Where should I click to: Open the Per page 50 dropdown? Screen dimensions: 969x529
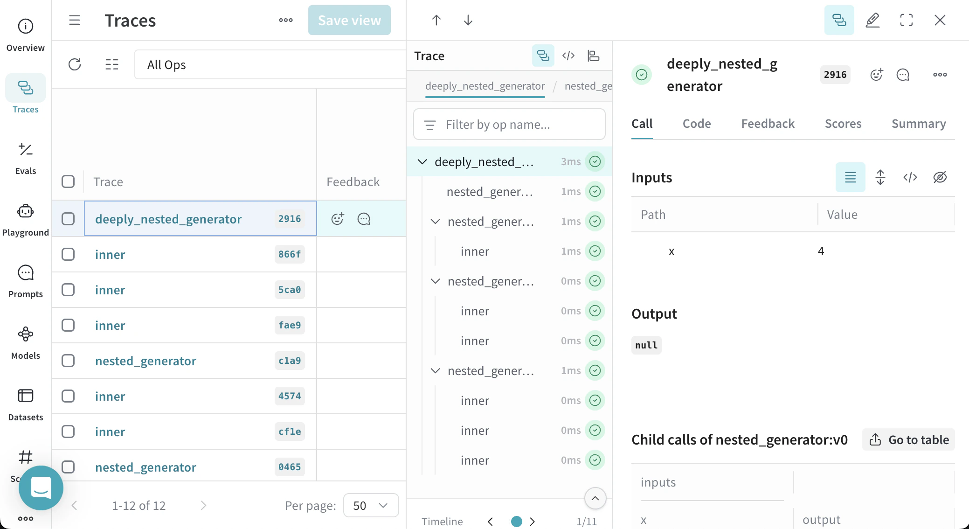371,505
